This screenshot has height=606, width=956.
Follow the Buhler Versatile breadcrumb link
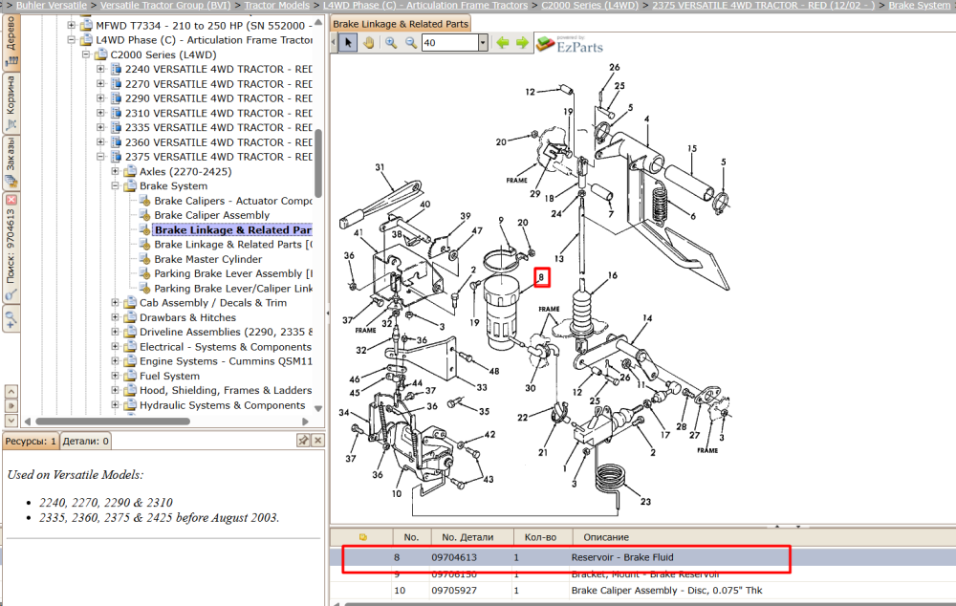tap(52, 5)
